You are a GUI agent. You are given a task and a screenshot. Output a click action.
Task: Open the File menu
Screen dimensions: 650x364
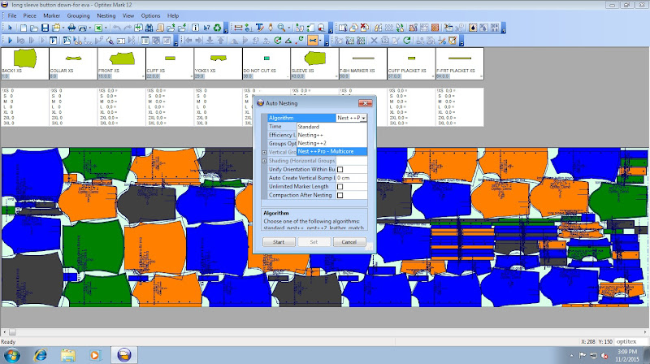[12, 15]
